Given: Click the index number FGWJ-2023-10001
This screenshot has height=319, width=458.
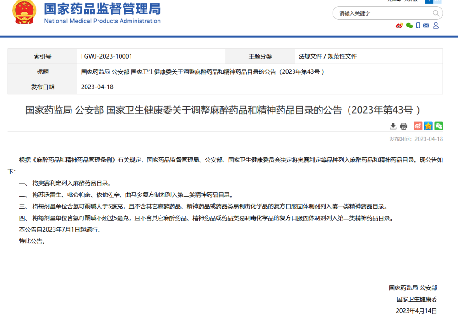Looking at the screenshot, I should (106, 56).
